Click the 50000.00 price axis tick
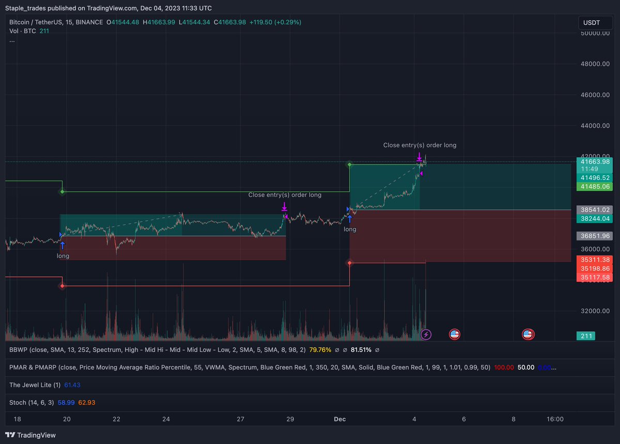 (595, 33)
